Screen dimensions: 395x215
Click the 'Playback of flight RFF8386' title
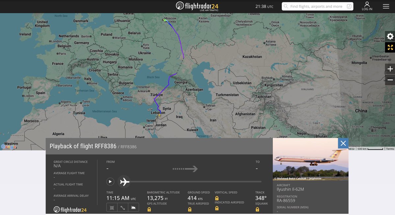click(83, 146)
